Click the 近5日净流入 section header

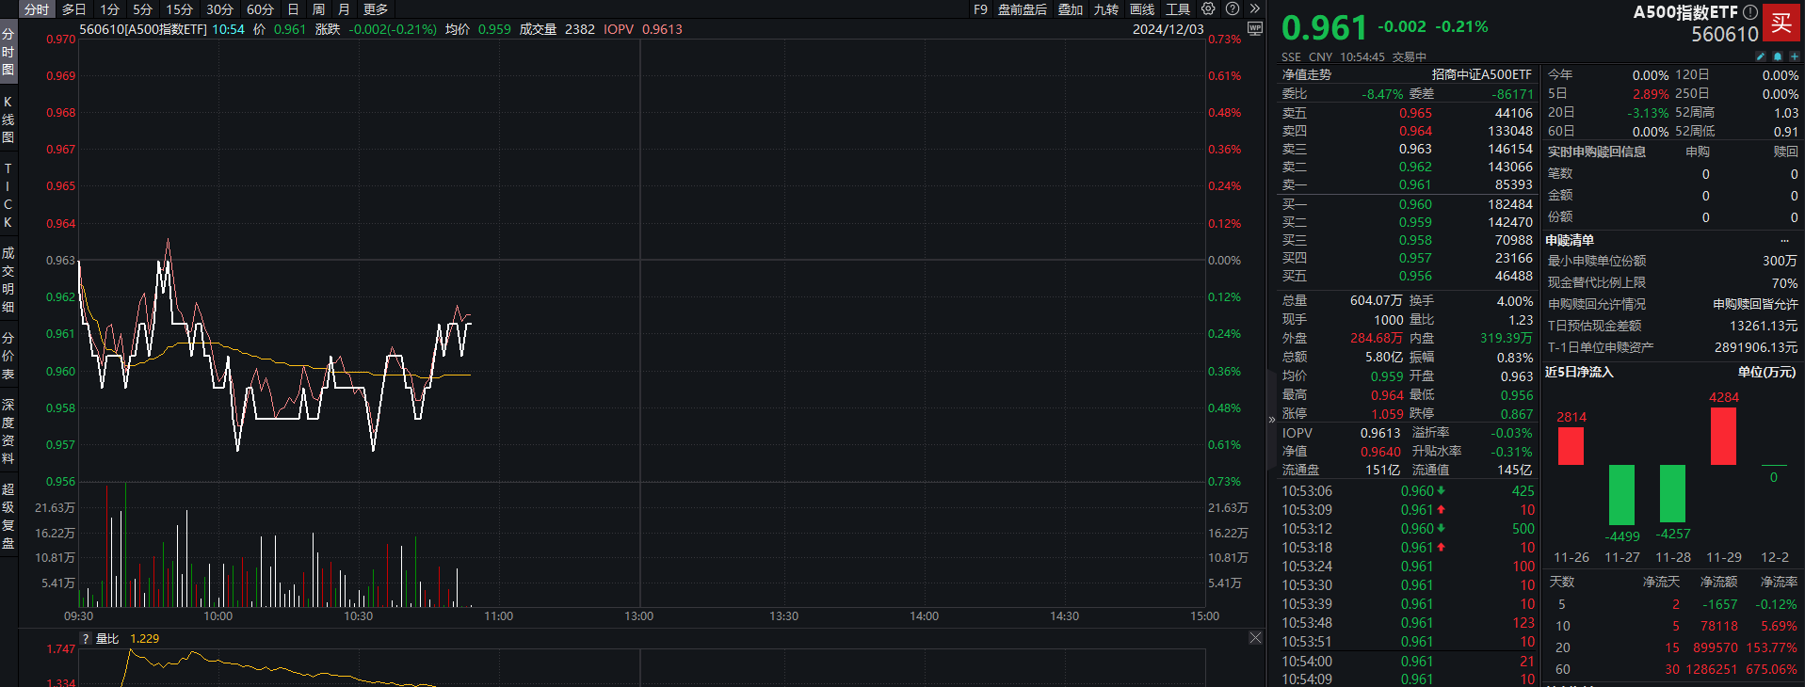pyautogui.click(x=1579, y=373)
